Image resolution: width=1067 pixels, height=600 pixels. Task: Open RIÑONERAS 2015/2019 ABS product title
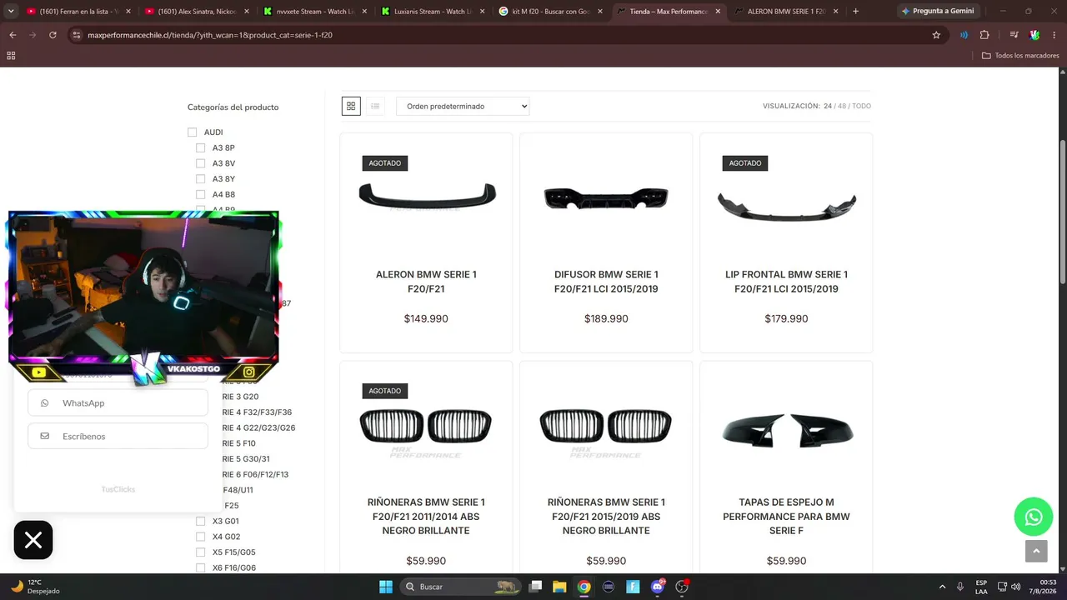[606, 517]
